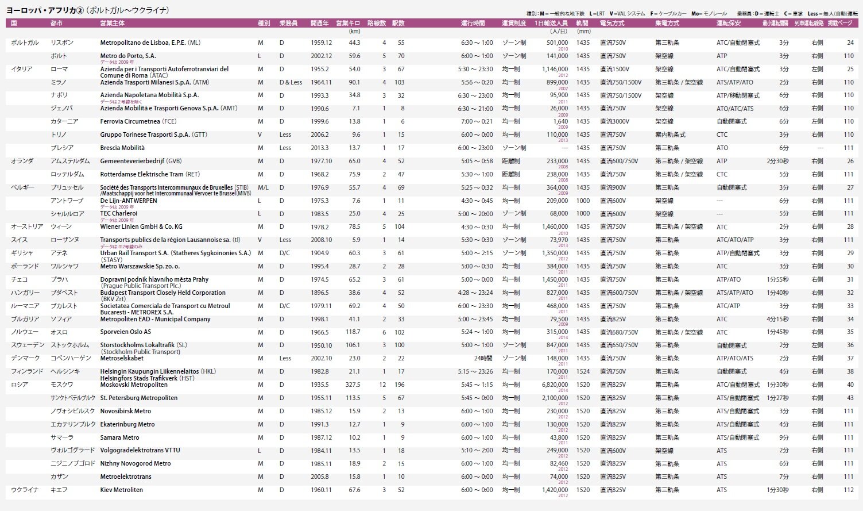Click the city cell リスボン
The width and height of the screenshot is (863, 511).
62,43
